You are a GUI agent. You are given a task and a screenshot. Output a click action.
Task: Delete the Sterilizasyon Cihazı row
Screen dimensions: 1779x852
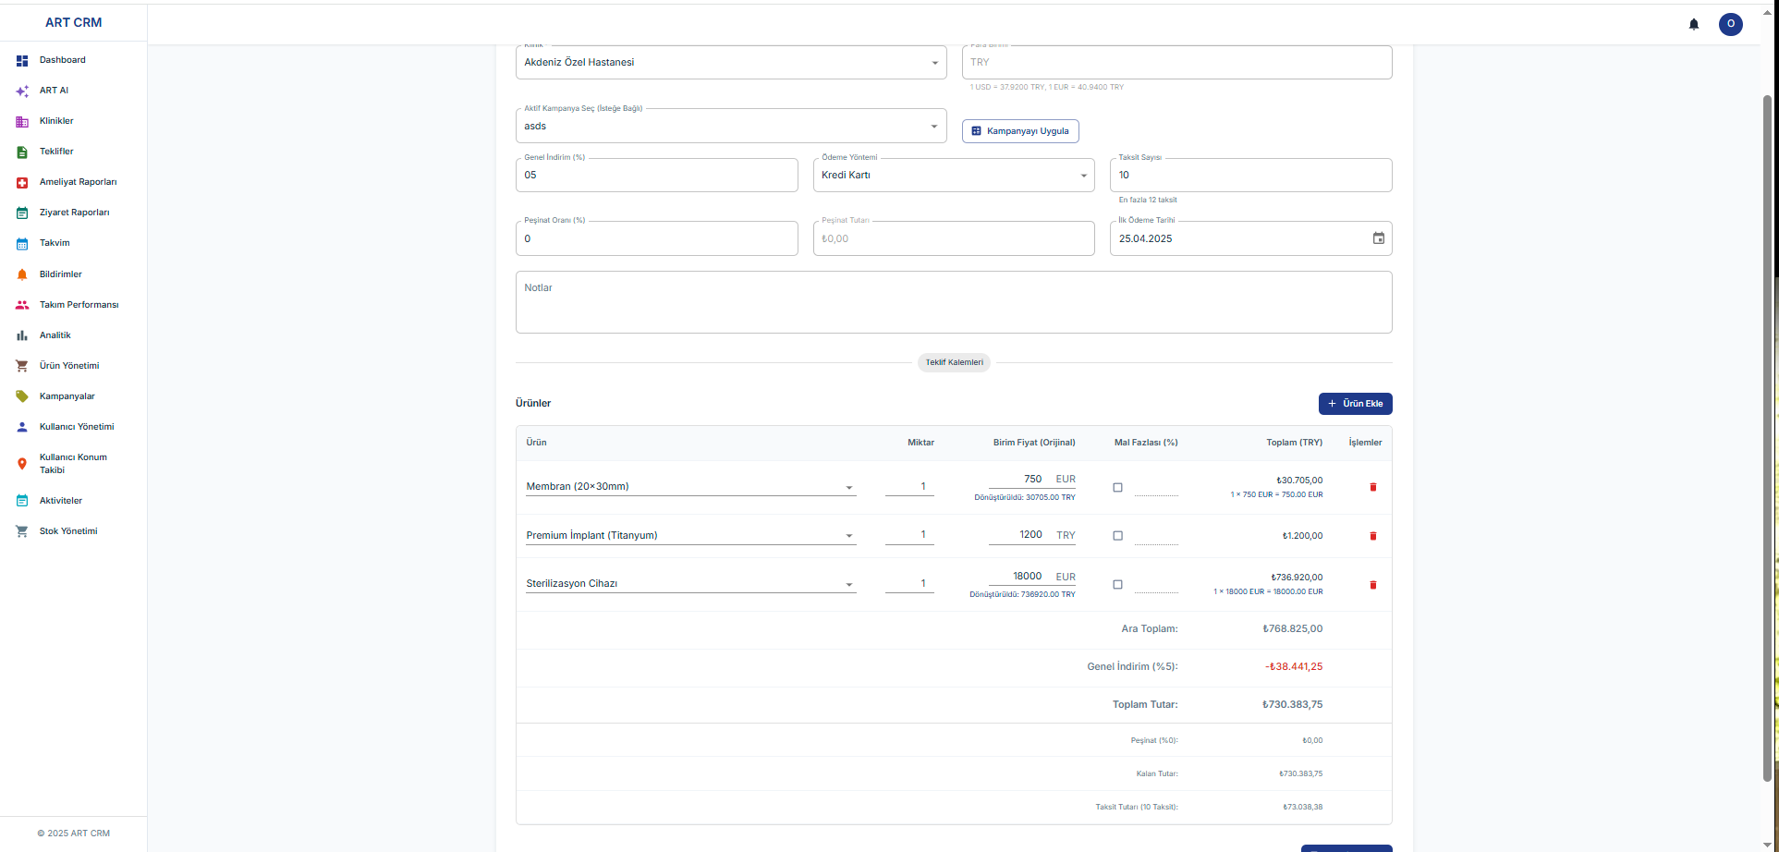tap(1372, 585)
